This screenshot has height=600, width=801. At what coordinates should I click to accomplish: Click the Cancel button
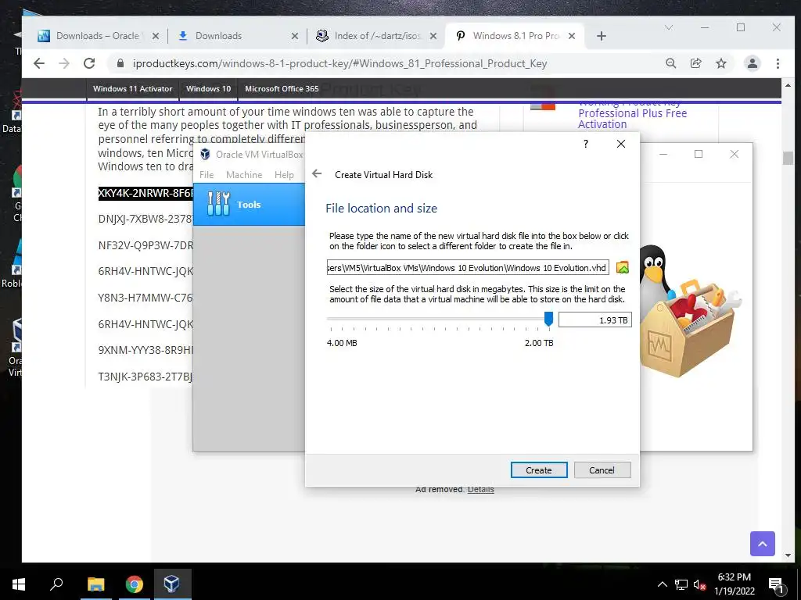click(602, 470)
